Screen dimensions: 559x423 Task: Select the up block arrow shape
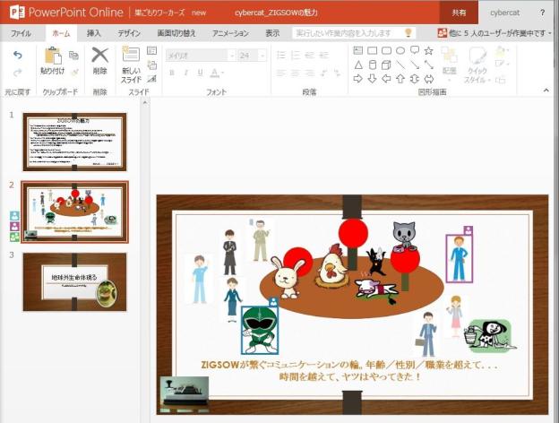pos(400,79)
